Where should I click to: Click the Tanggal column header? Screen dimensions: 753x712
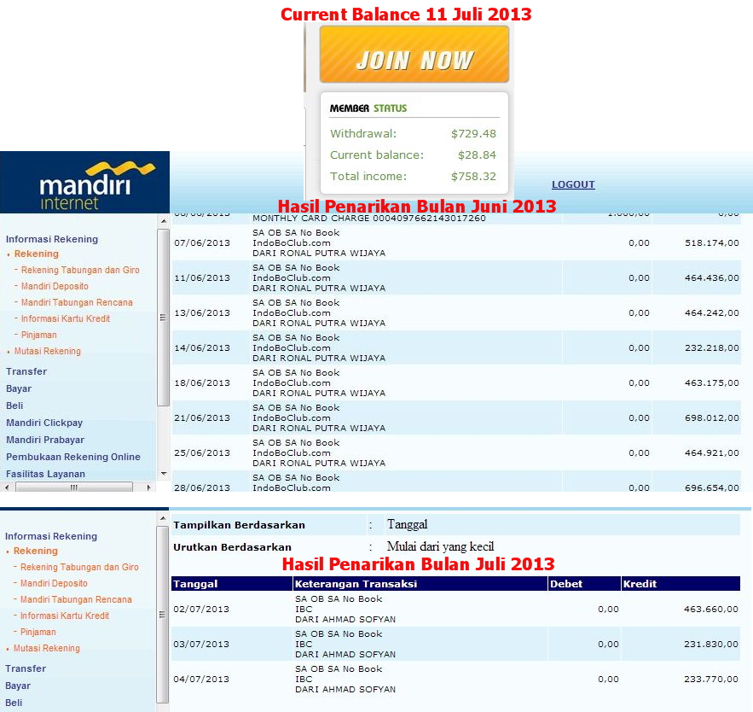tap(231, 584)
